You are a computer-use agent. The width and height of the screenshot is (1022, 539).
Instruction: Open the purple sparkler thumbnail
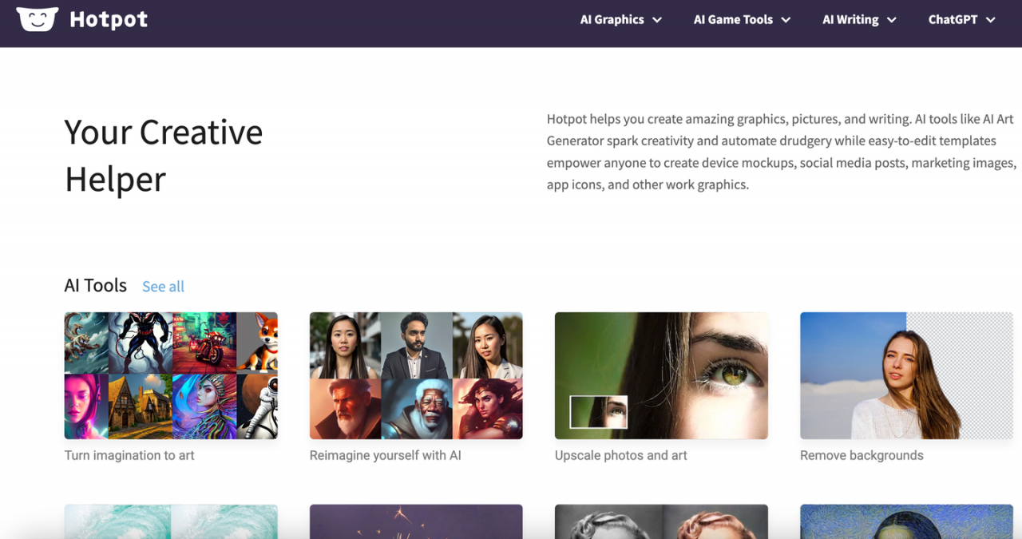point(416,521)
